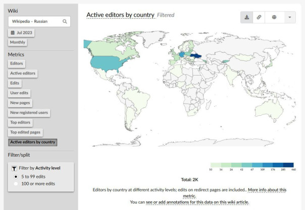Open the Editors metric
The width and height of the screenshot is (305, 210).
17,63
